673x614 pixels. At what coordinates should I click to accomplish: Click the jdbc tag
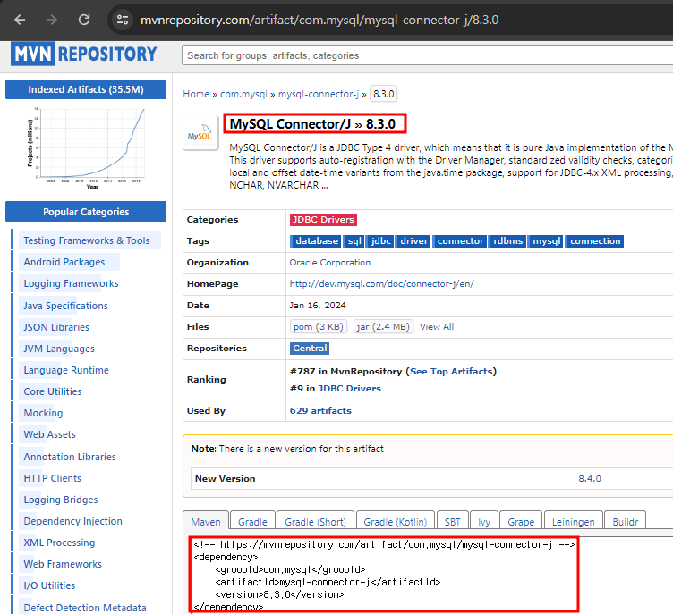coord(380,241)
